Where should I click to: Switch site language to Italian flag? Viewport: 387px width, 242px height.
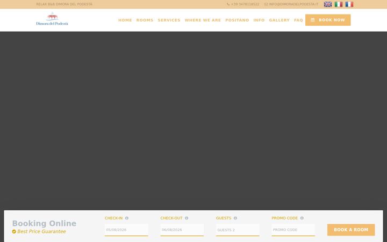pyautogui.click(x=339, y=4)
